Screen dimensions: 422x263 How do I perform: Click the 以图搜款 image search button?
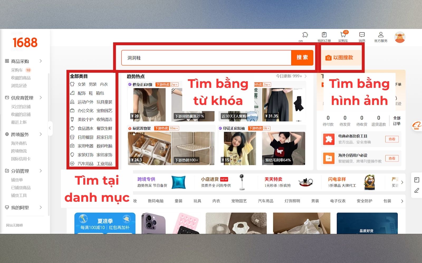point(340,58)
